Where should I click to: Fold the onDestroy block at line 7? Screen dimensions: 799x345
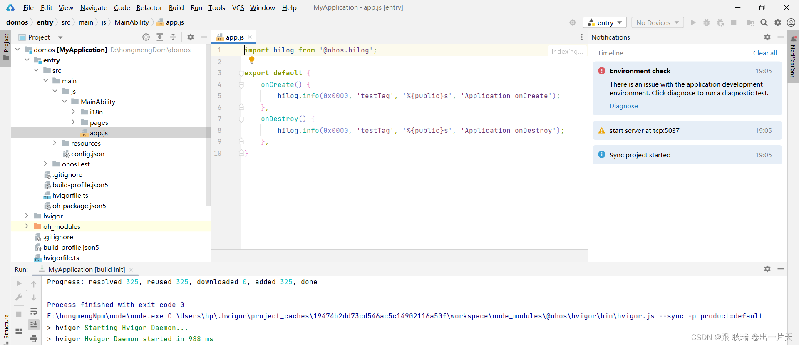click(241, 119)
